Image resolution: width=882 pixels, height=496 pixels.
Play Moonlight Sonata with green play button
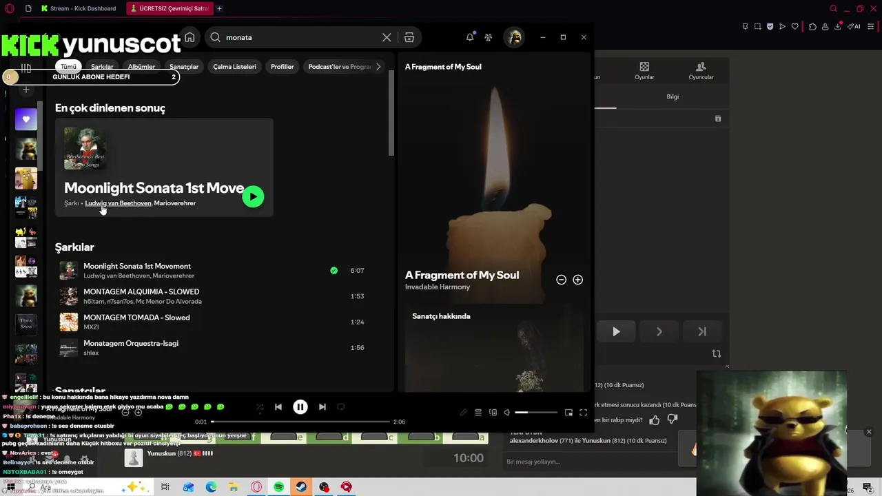tap(253, 197)
